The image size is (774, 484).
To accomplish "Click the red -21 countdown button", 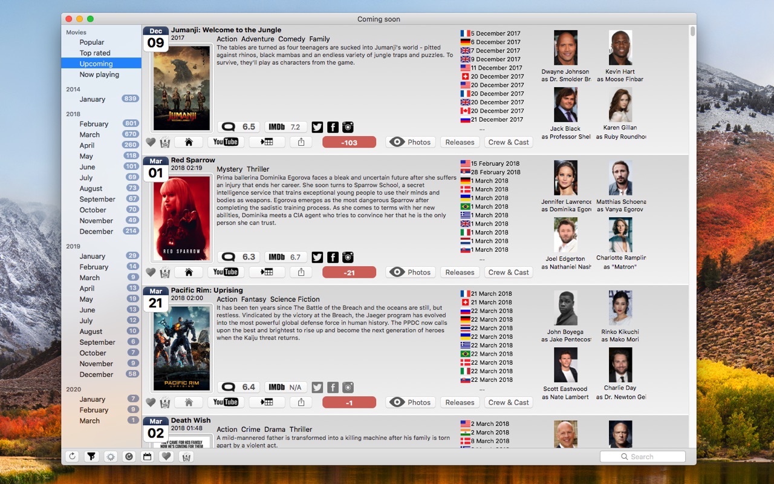I will 349,272.
